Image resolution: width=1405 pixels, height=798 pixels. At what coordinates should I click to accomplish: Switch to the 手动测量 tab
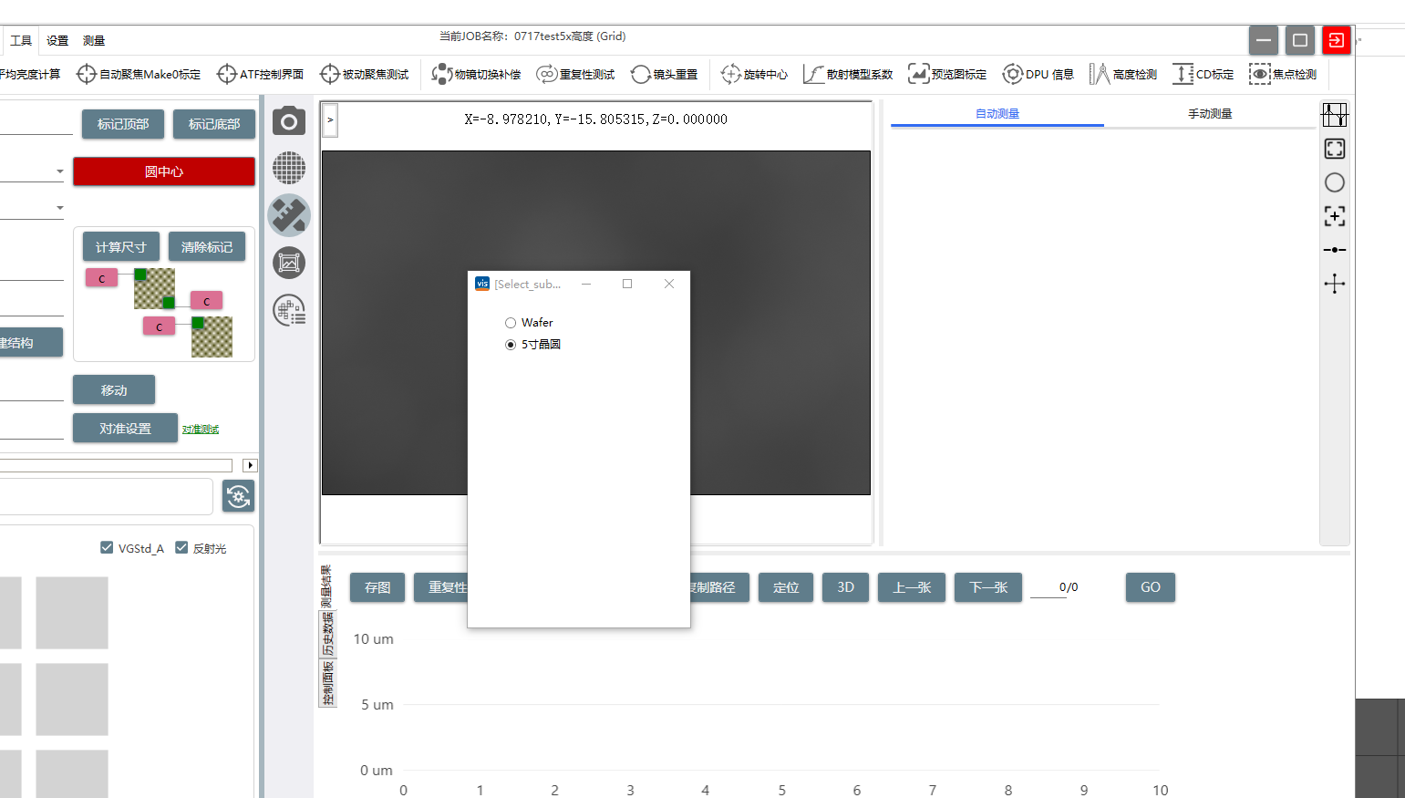[x=1209, y=114]
